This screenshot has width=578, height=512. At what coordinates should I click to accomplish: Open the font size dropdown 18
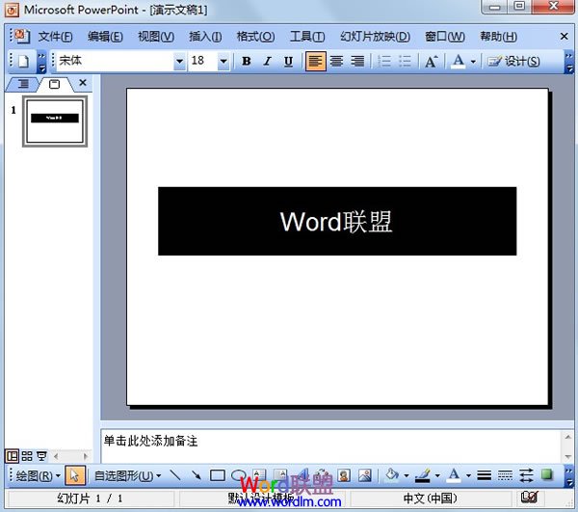[x=223, y=62]
